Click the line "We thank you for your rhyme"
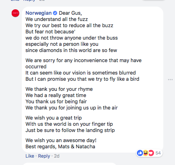 [59, 89]
